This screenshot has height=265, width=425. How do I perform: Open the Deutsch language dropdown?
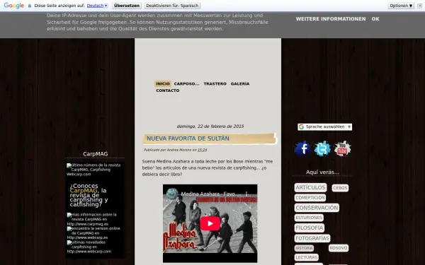[97, 6]
